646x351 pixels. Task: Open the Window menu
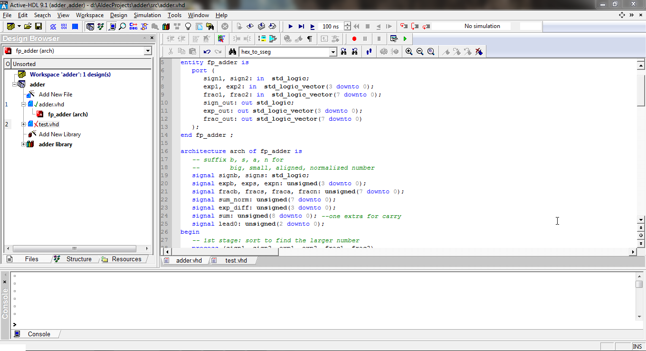tap(199, 15)
